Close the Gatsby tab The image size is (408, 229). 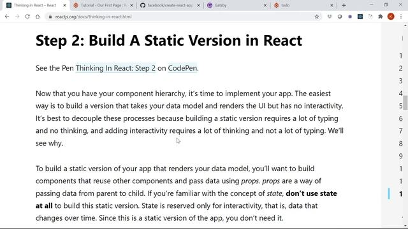(265, 5)
